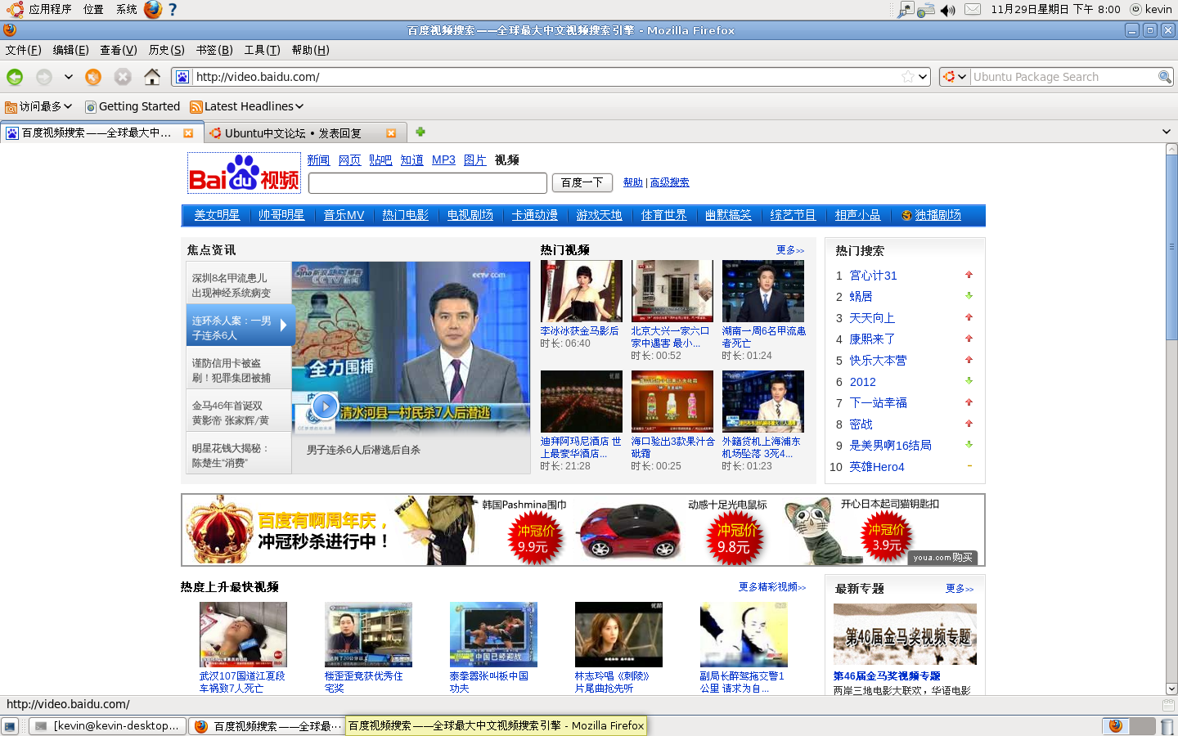Viewport: 1178px width, 736px height.
Task: Click the 林志玲唱《刺陵》 video thumbnail
Action: (618, 635)
